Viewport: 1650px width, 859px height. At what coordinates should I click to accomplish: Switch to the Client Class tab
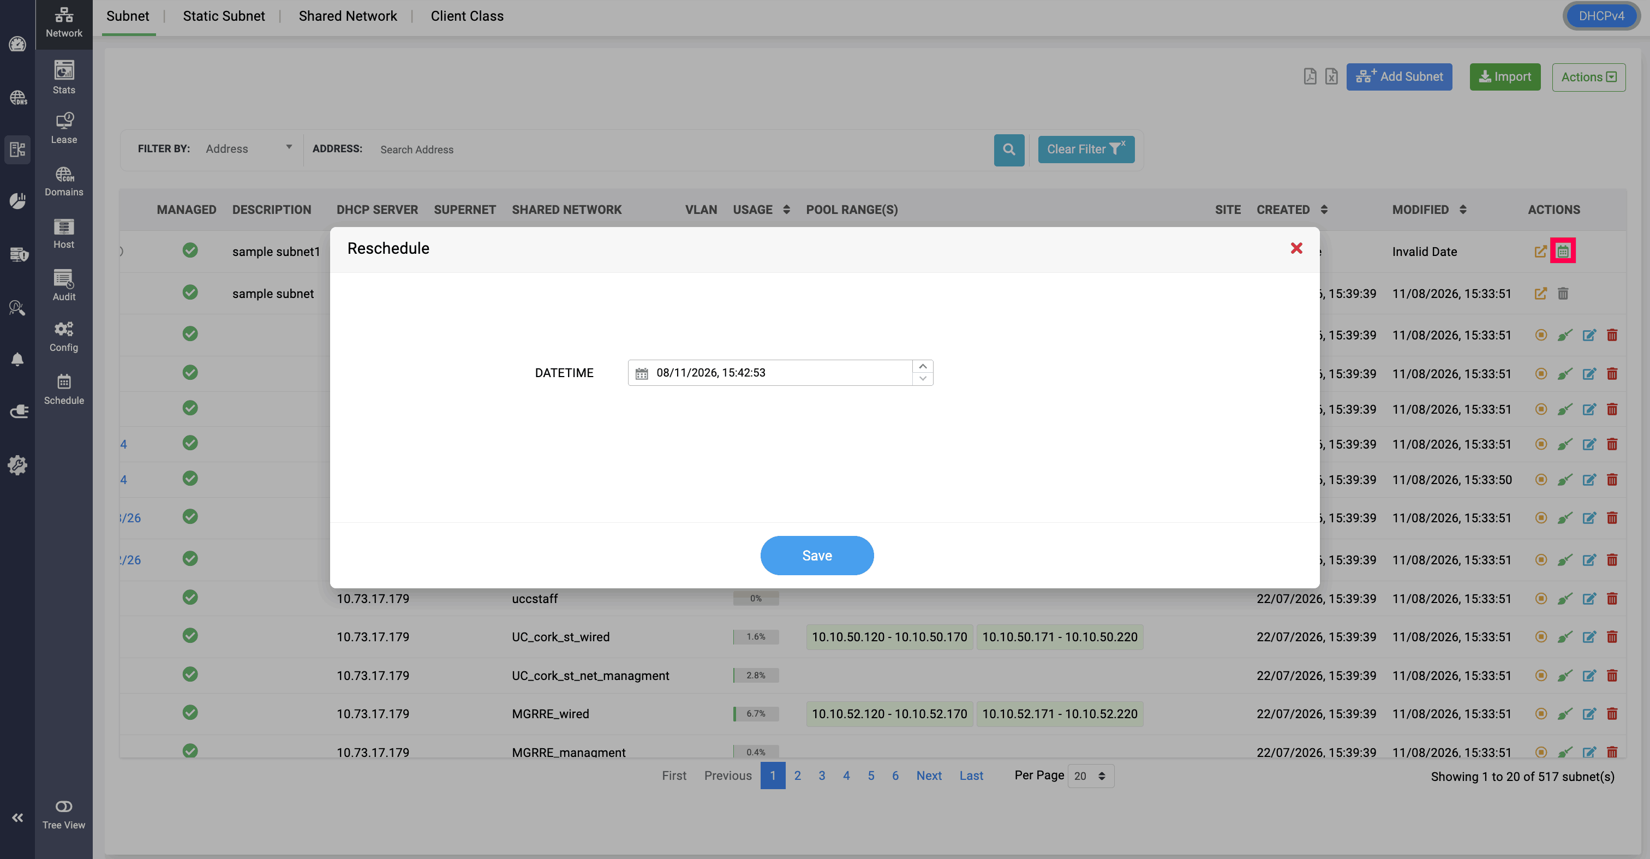click(x=467, y=16)
